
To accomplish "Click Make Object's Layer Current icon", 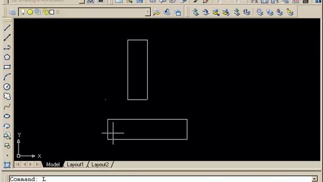I will tap(157, 12).
